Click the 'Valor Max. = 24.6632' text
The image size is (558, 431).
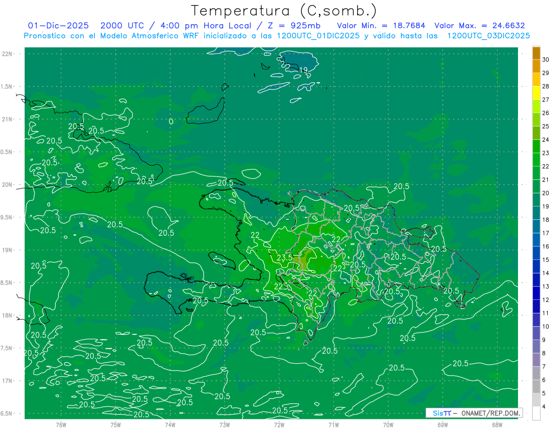(479, 26)
